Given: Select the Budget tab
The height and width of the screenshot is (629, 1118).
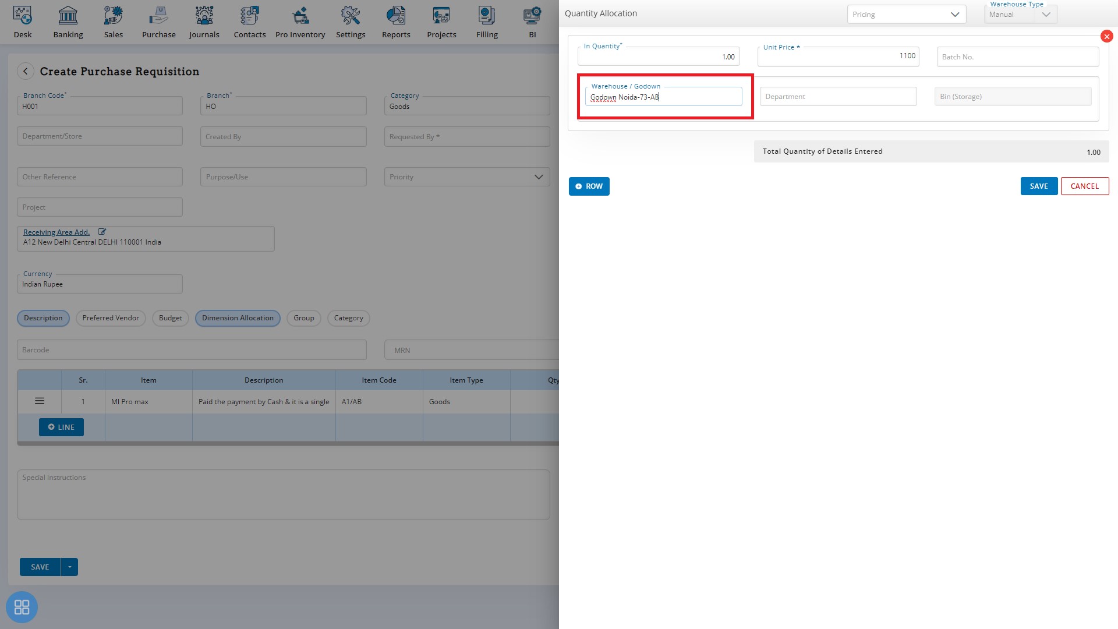Looking at the screenshot, I should [171, 318].
